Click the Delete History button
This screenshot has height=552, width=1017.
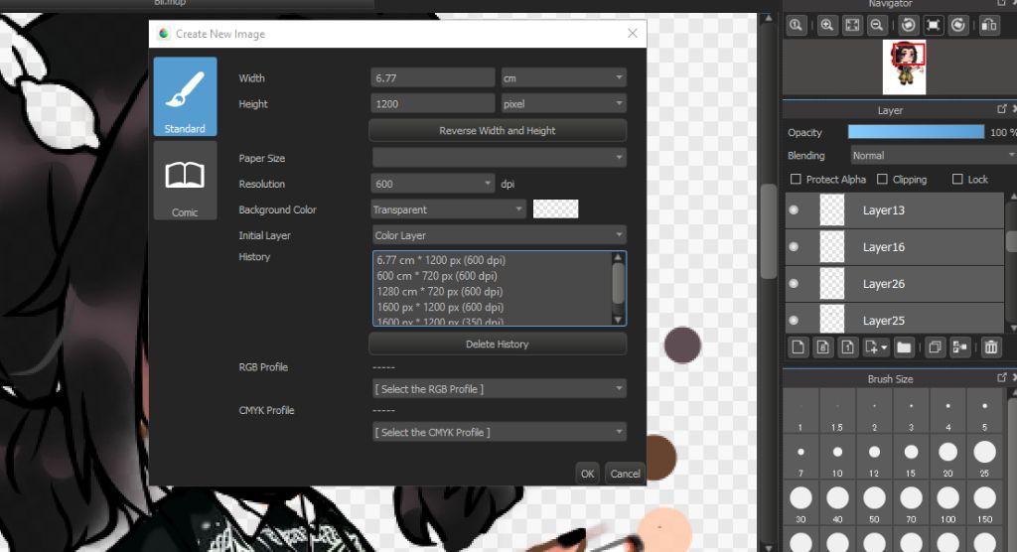tap(498, 344)
